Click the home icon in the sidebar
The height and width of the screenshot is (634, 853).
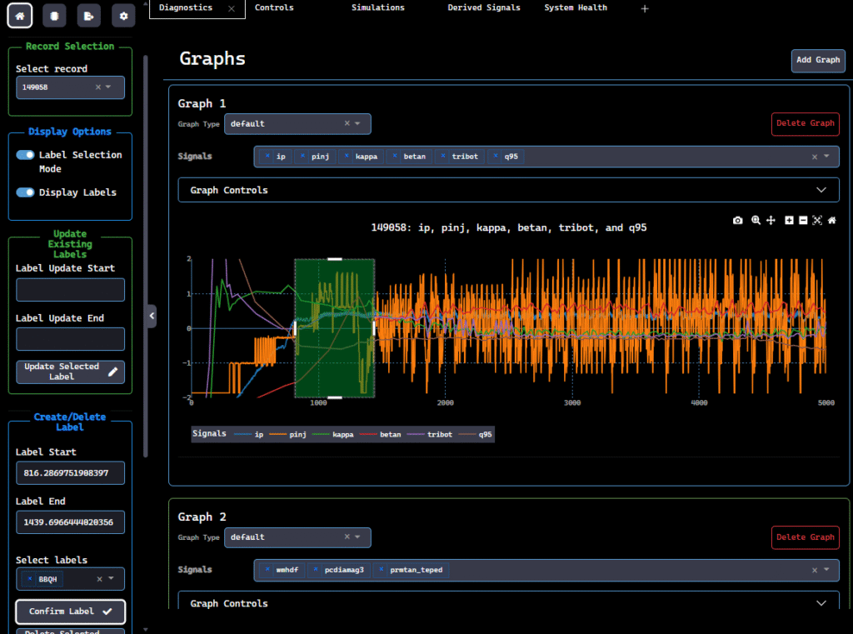[x=20, y=16]
